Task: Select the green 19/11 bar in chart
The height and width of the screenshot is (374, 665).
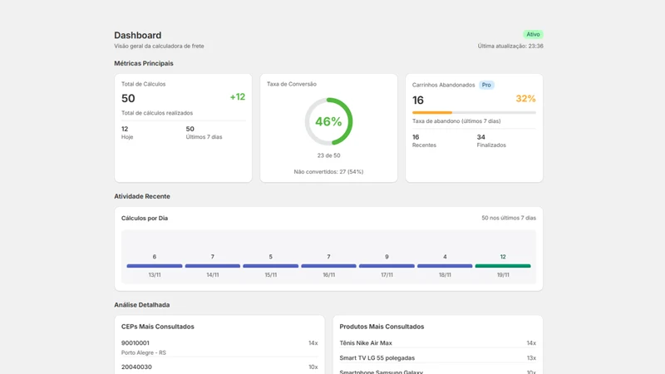Action: (x=503, y=266)
